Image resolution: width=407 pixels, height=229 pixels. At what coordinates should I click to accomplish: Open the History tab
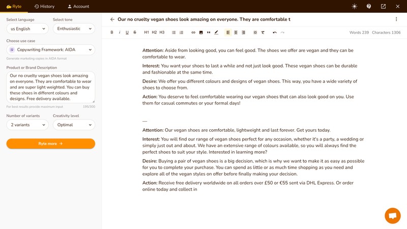44,7
